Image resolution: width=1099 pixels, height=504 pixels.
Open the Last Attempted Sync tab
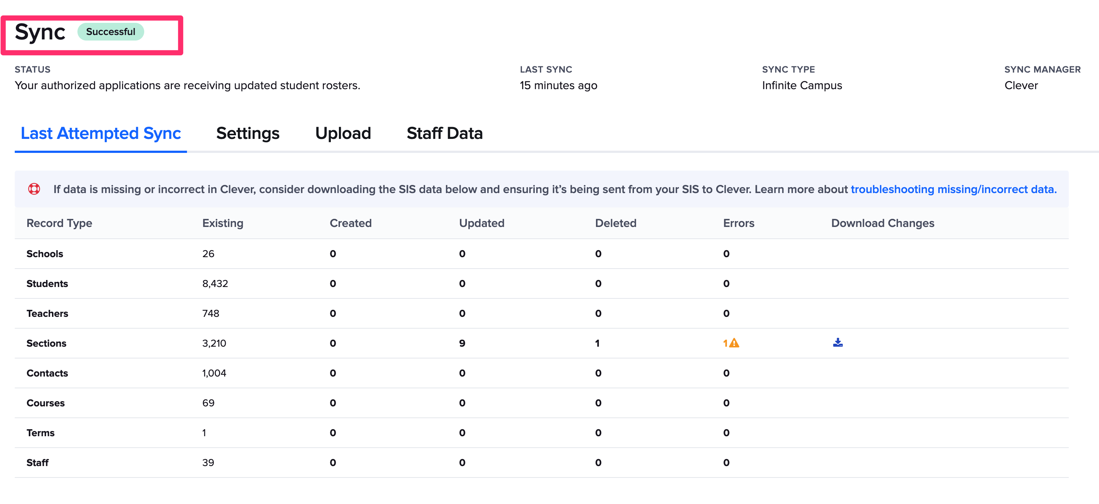[101, 133]
